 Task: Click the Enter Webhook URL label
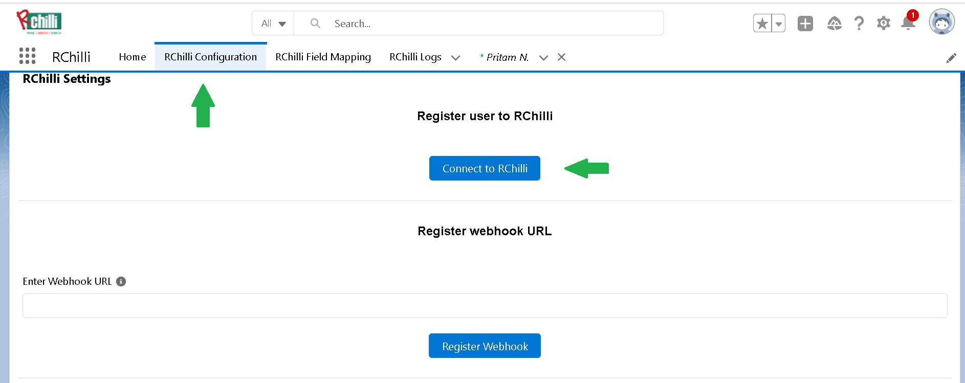point(67,281)
